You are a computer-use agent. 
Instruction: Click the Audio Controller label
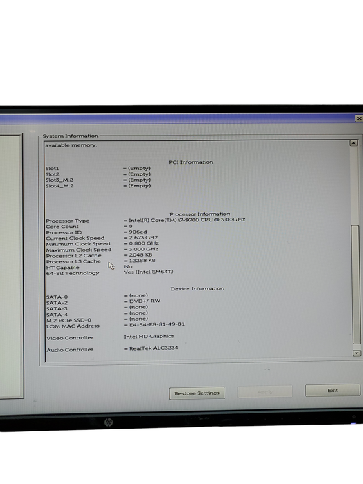70,350
